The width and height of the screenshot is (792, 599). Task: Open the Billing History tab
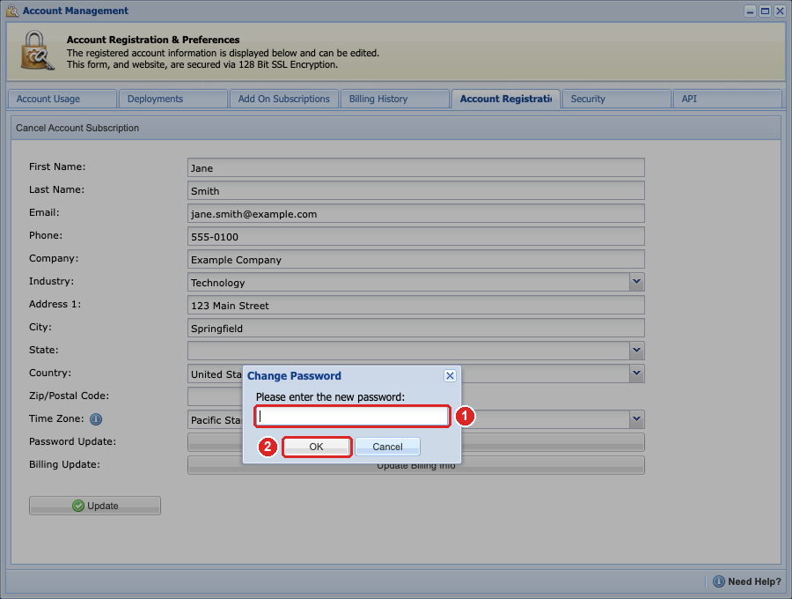pos(395,99)
